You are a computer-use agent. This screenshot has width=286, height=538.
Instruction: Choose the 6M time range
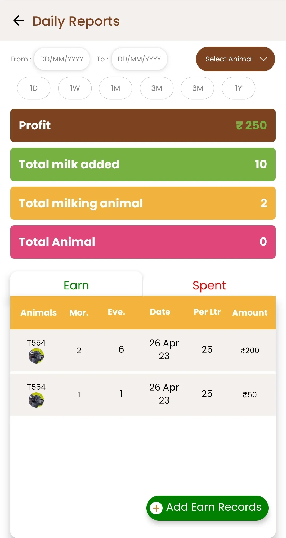(x=197, y=88)
